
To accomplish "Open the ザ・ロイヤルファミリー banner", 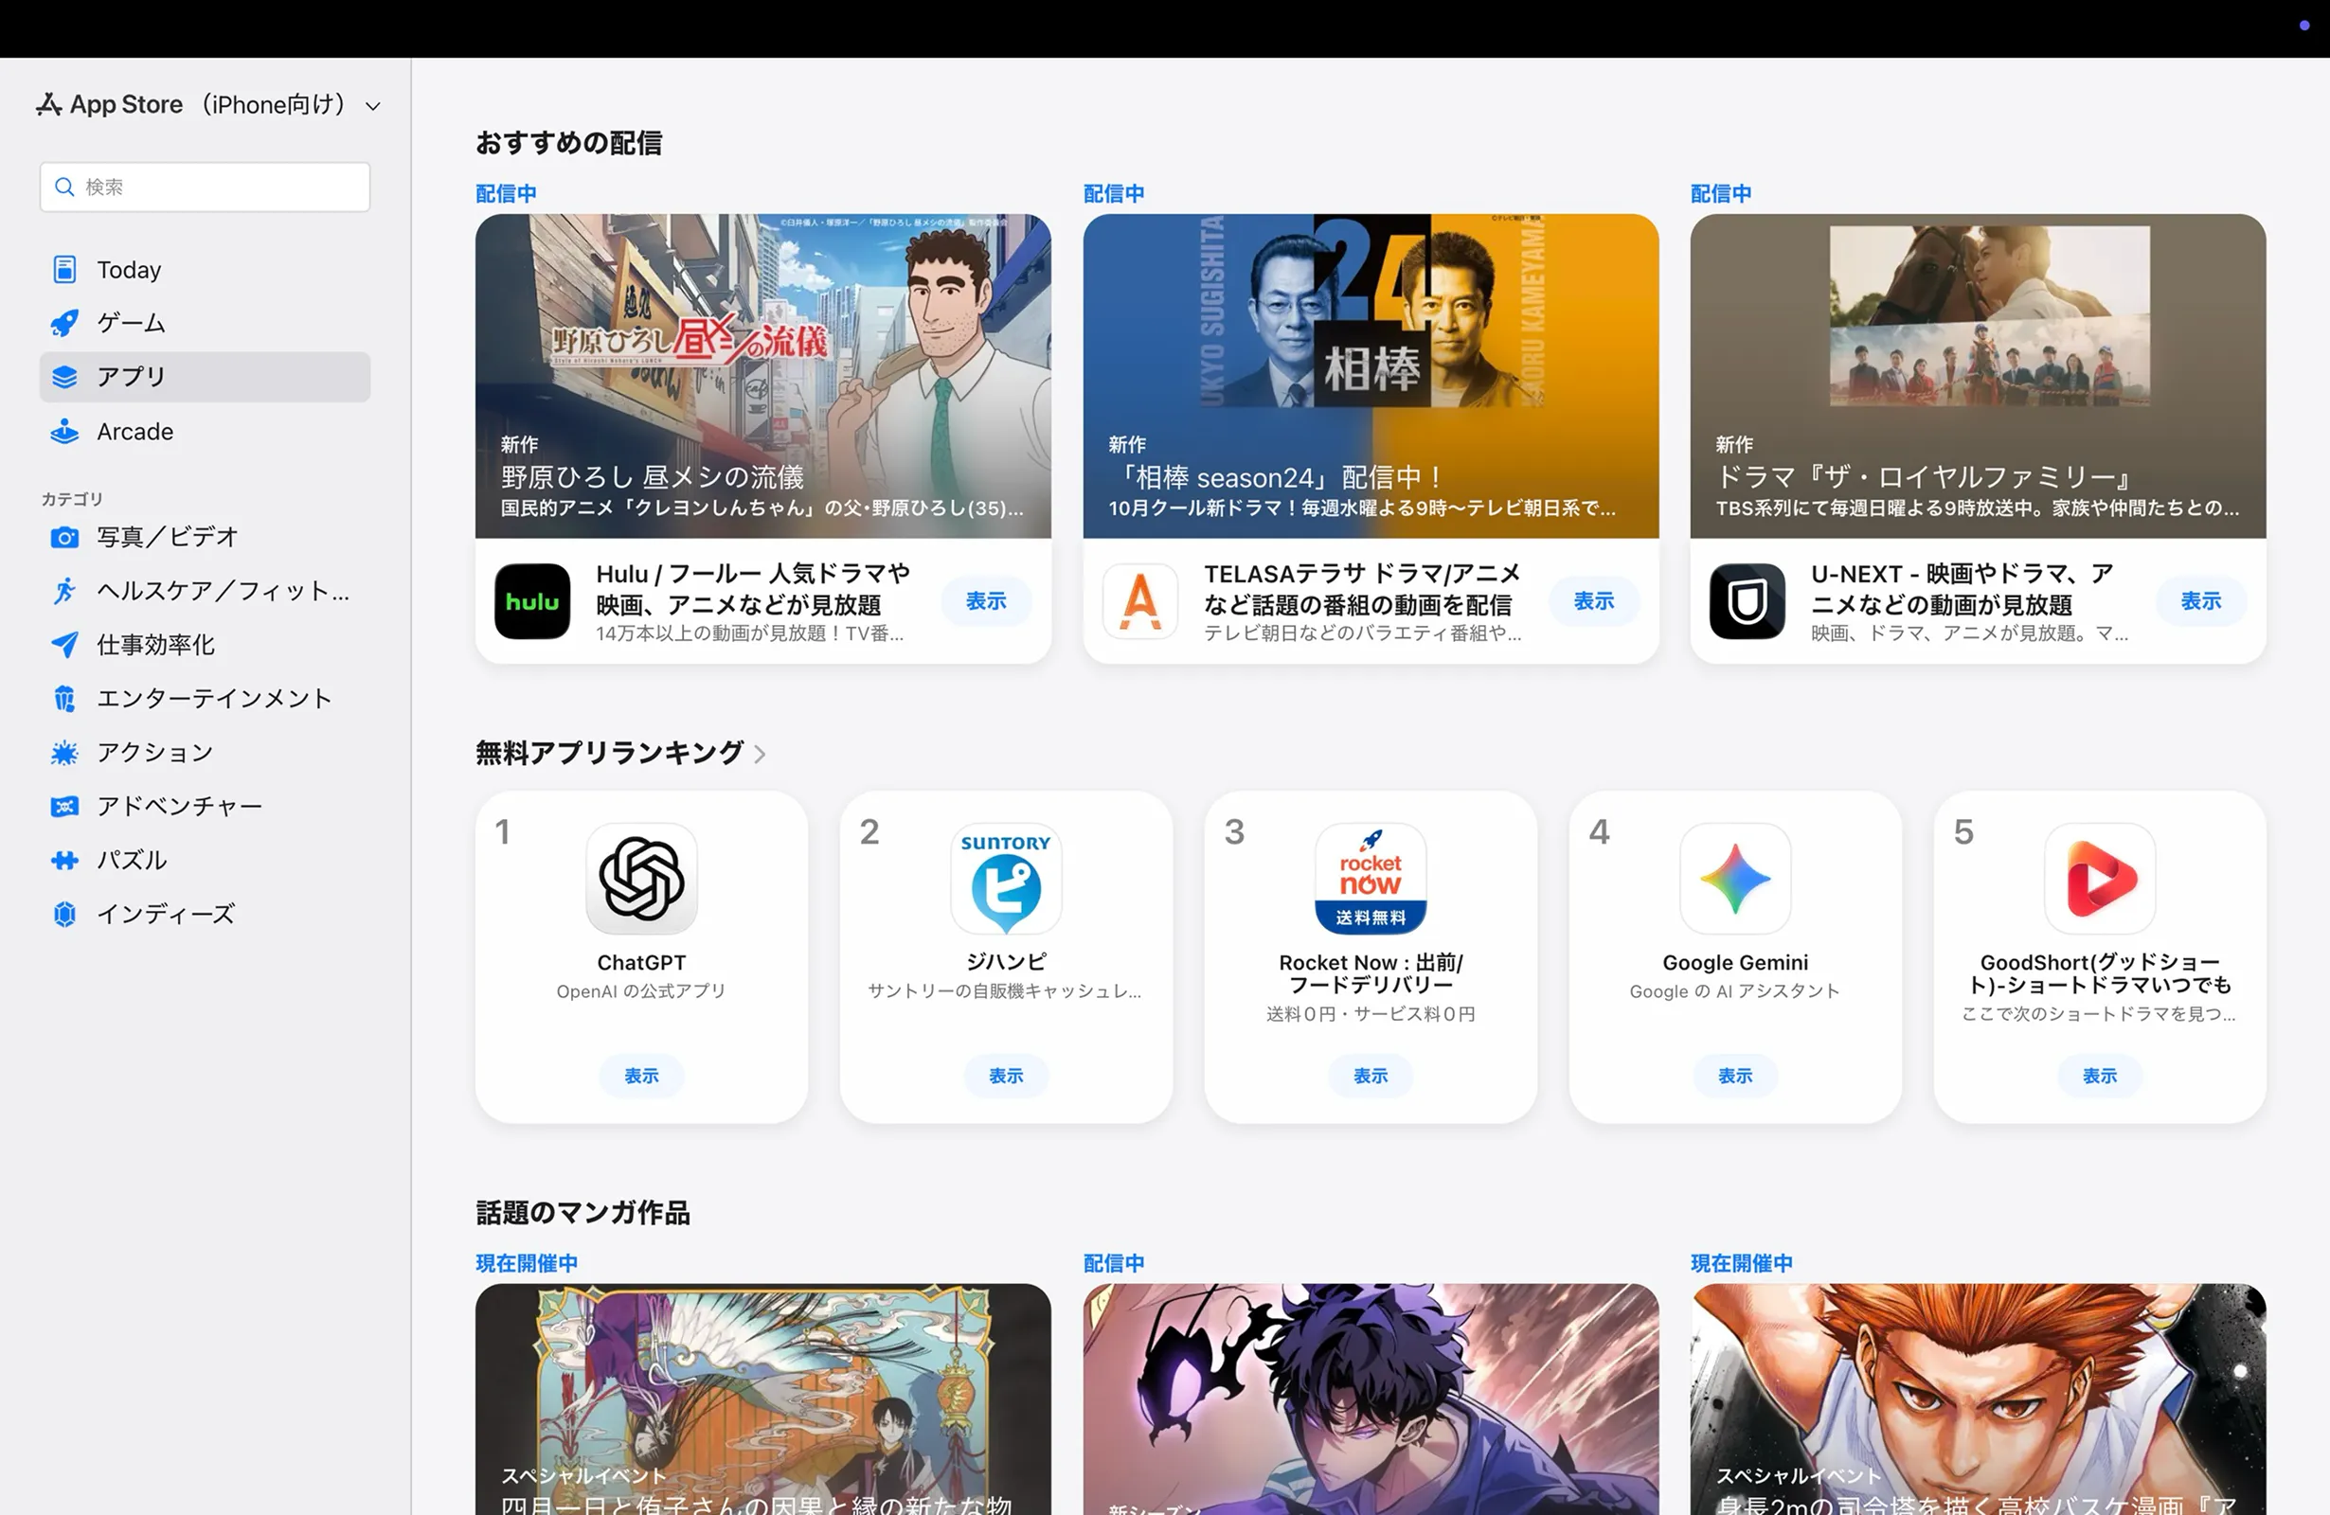I will tap(1978, 376).
